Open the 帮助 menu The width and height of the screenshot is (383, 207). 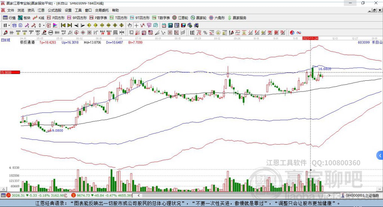(x=115, y=10)
